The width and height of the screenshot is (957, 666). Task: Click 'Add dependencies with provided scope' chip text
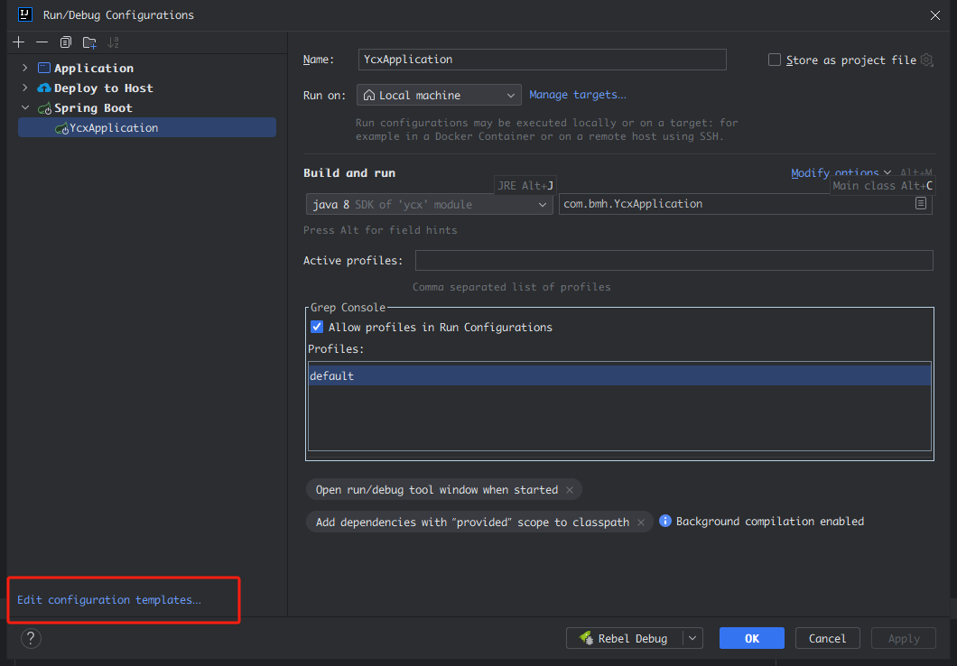pos(472,523)
